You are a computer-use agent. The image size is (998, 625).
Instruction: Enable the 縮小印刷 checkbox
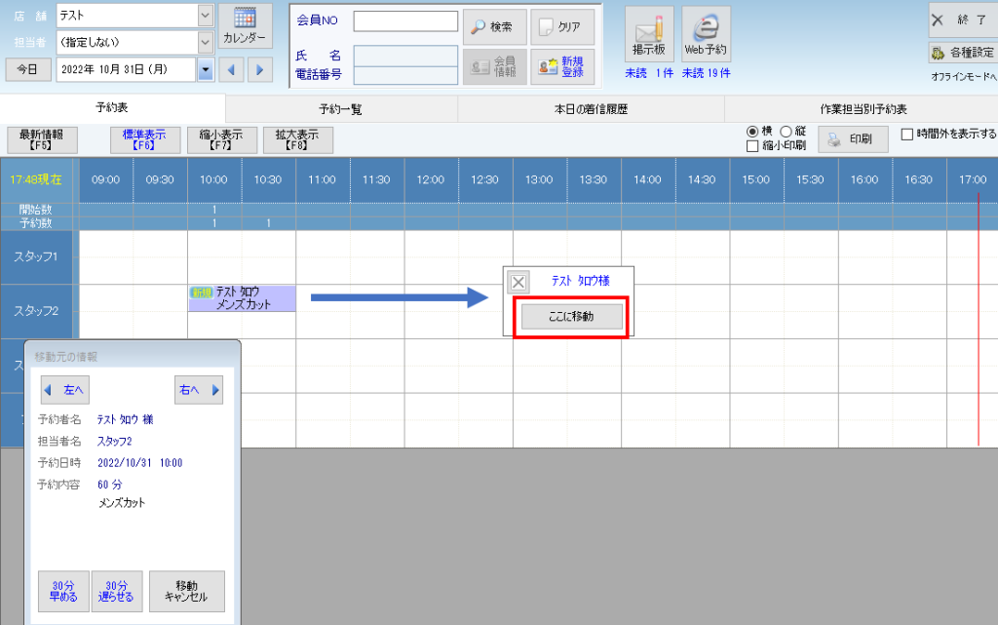pyautogui.click(x=752, y=146)
